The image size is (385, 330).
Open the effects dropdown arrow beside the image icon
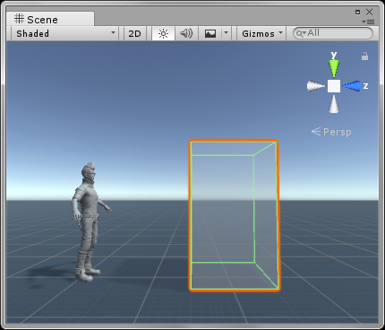click(x=226, y=33)
